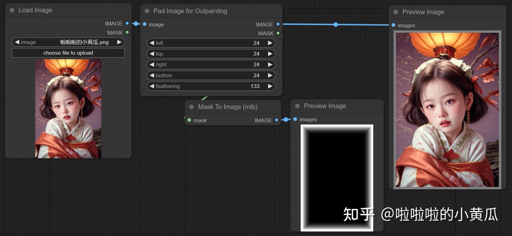The height and width of the screenshot is (236, 512).
Task: Increase the bottom padding value
Action: coord(270,75)
